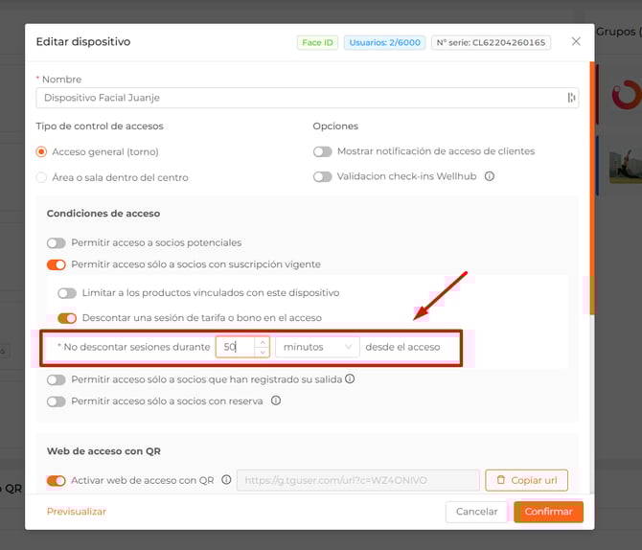
Task: Decrease minutes with the stepper down arrow
Action: click(262, 352)
